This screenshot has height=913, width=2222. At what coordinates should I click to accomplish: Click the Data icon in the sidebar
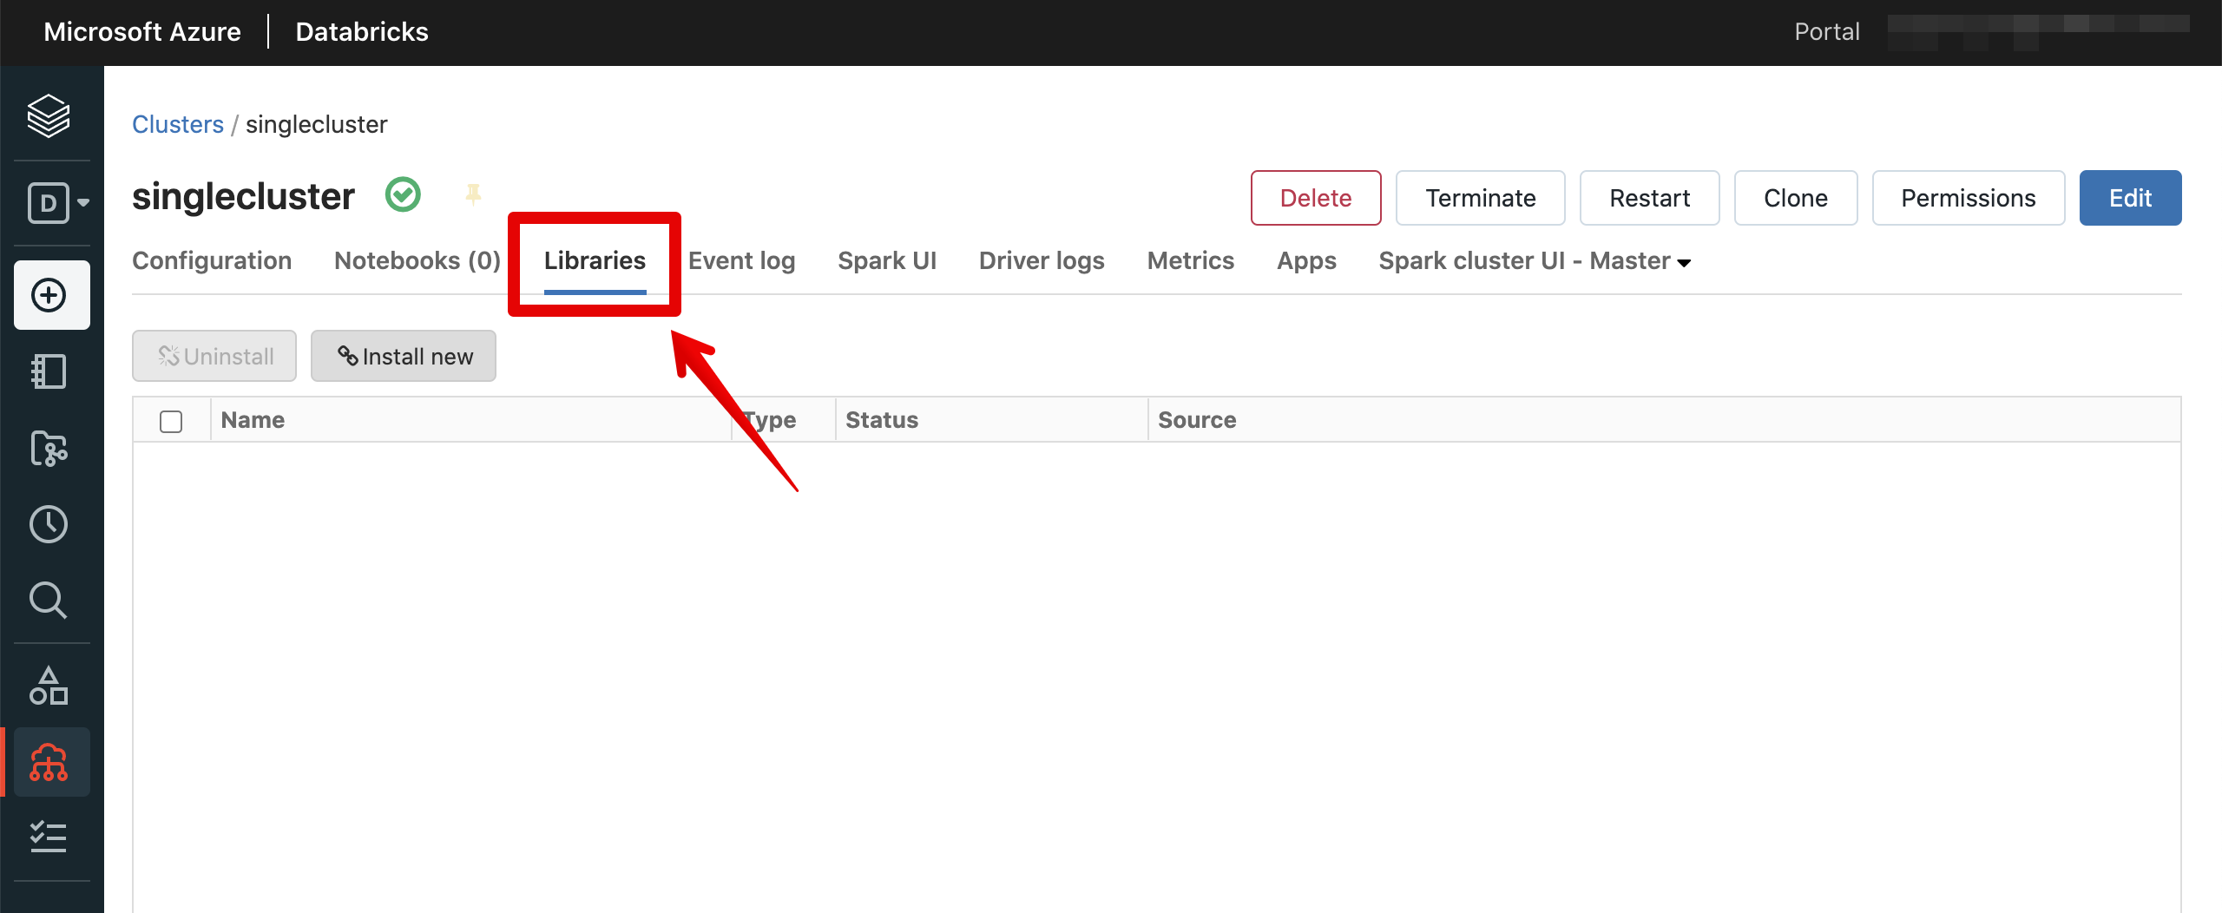pyautogui.click(x=49, y=449)
